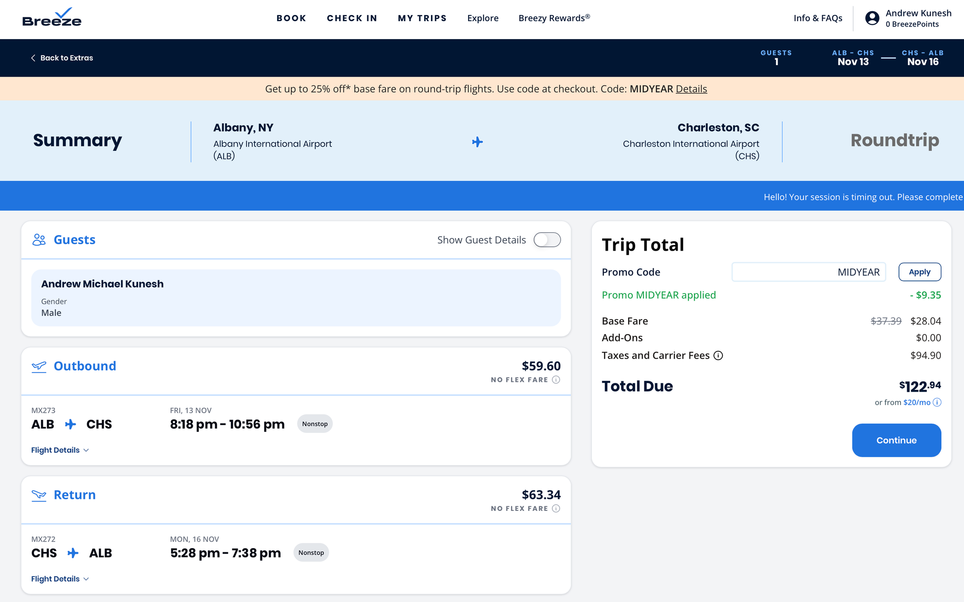Click the Breeze airline logo
This screenshot has height=602, width=964.
(x=52, y=17)
